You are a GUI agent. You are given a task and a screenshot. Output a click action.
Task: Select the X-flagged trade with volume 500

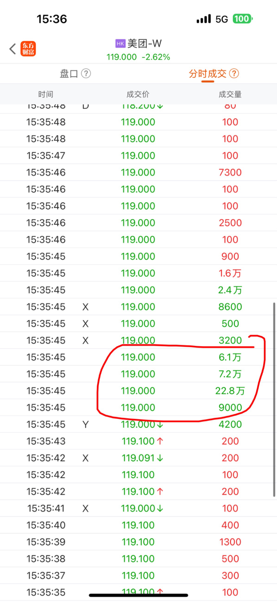tap(138, 323)
